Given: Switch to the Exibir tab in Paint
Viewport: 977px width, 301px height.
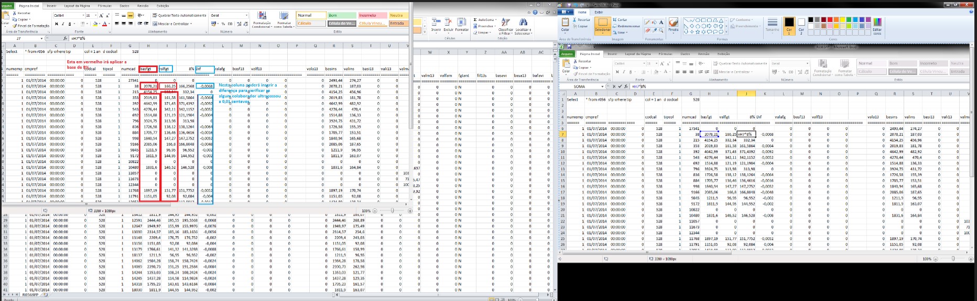Looking at the screenshot, I should (599, 12).
